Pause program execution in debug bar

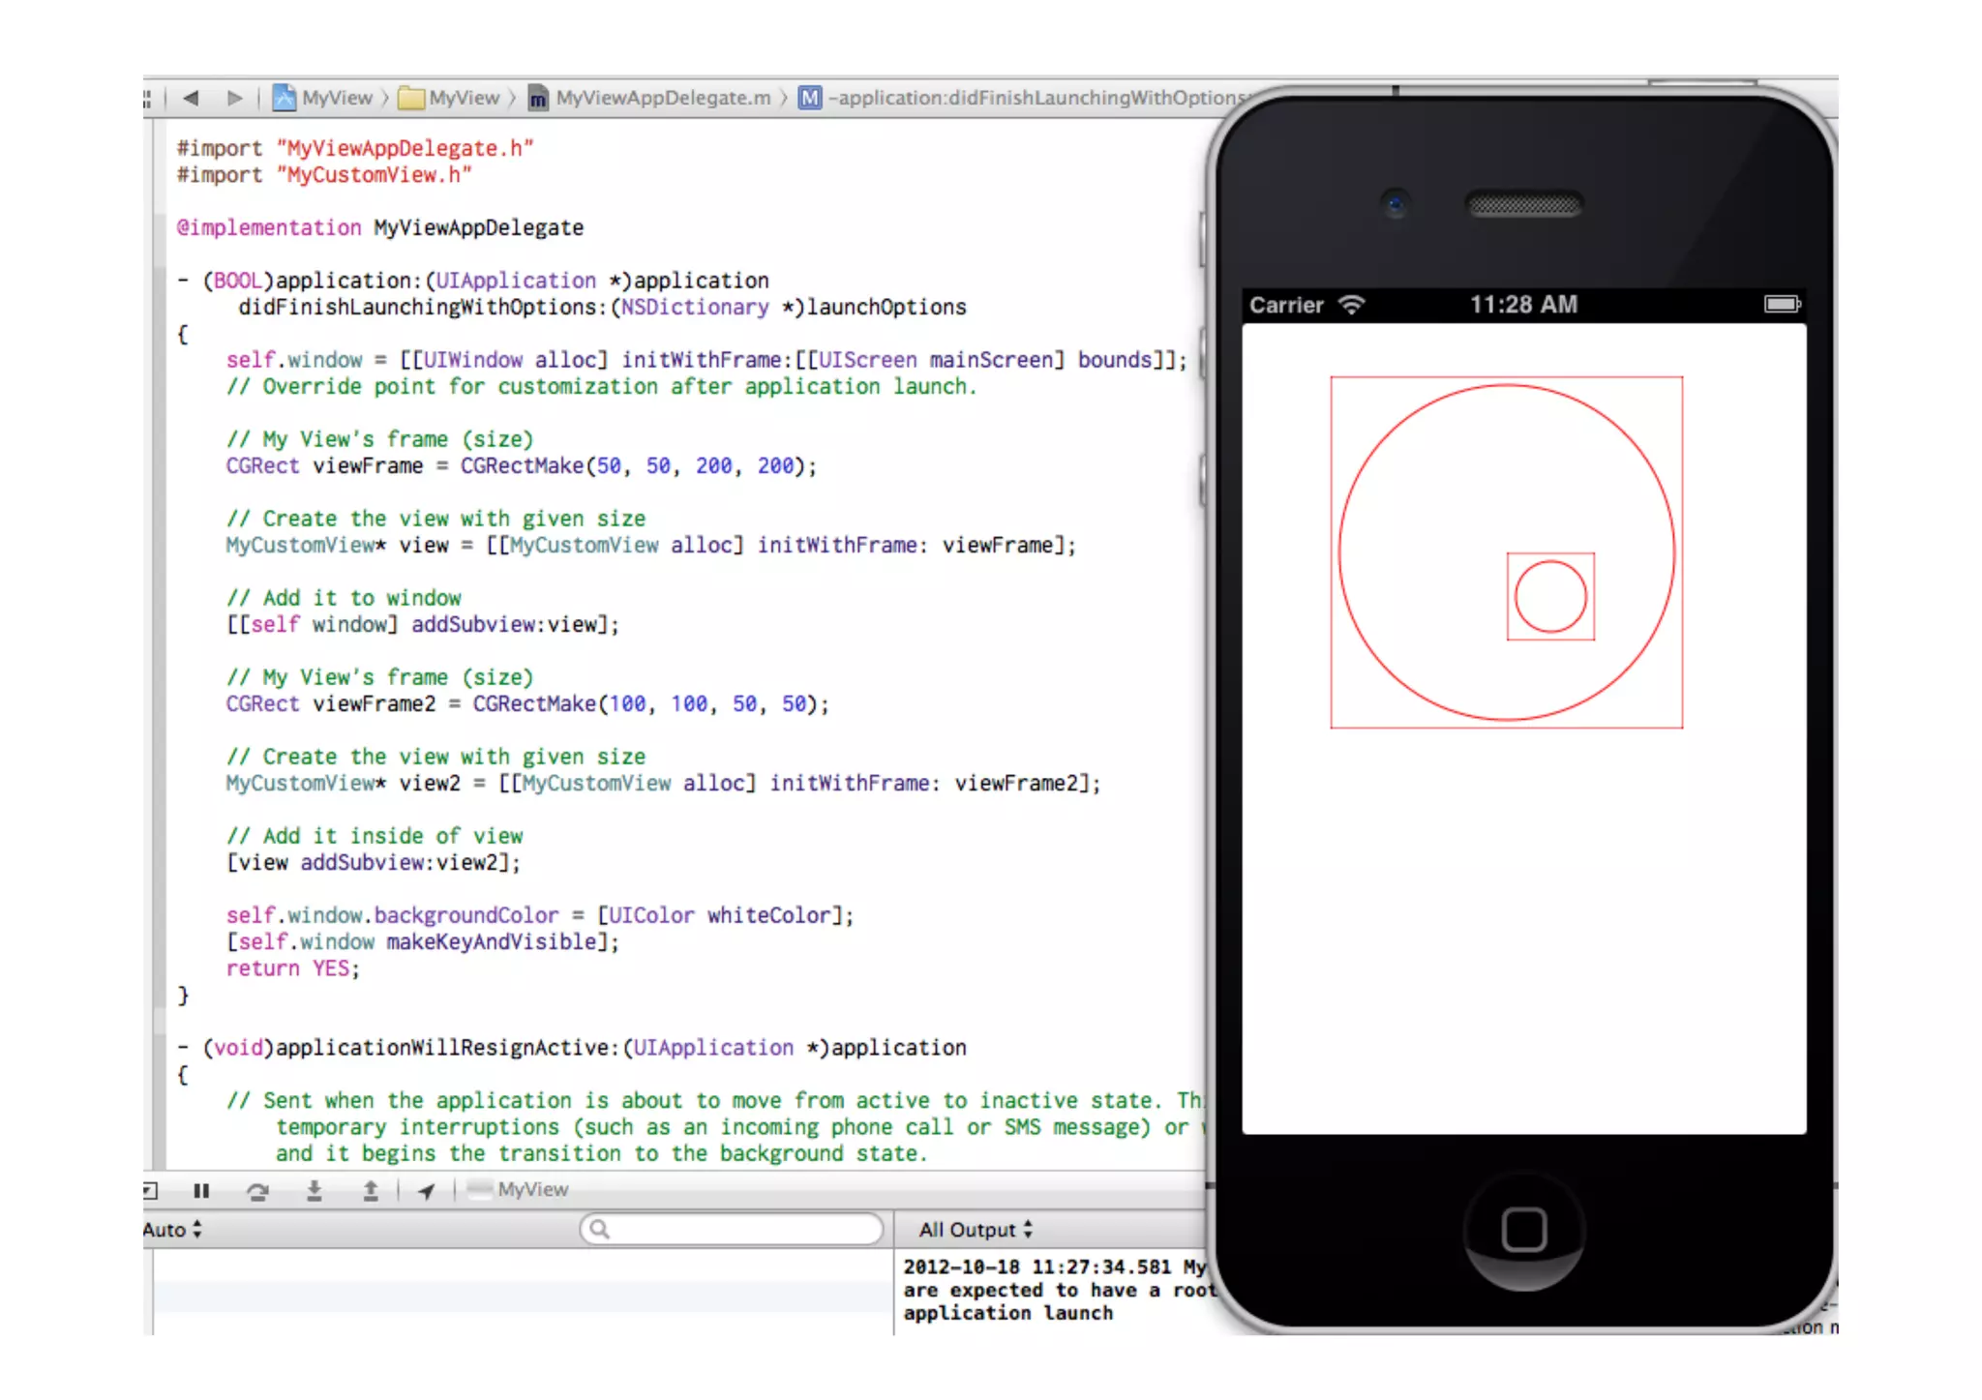[201, 1190]
